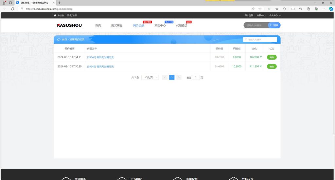Viewport: 335px width, 180px height.
Task: Open the Split screen icon in toolbar
Action: (293, 9)
